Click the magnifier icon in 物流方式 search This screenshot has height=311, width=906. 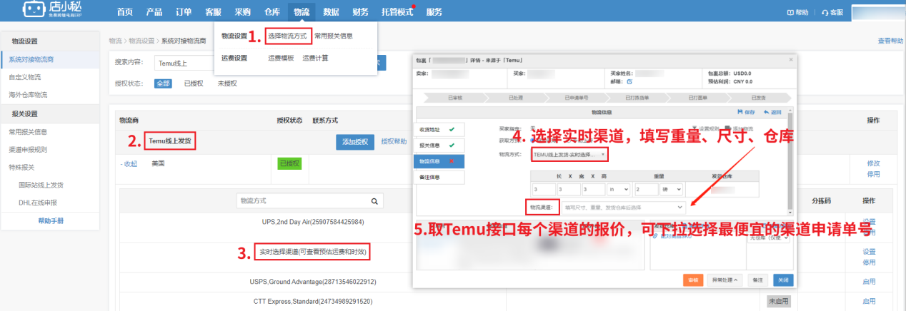[374, 200]
